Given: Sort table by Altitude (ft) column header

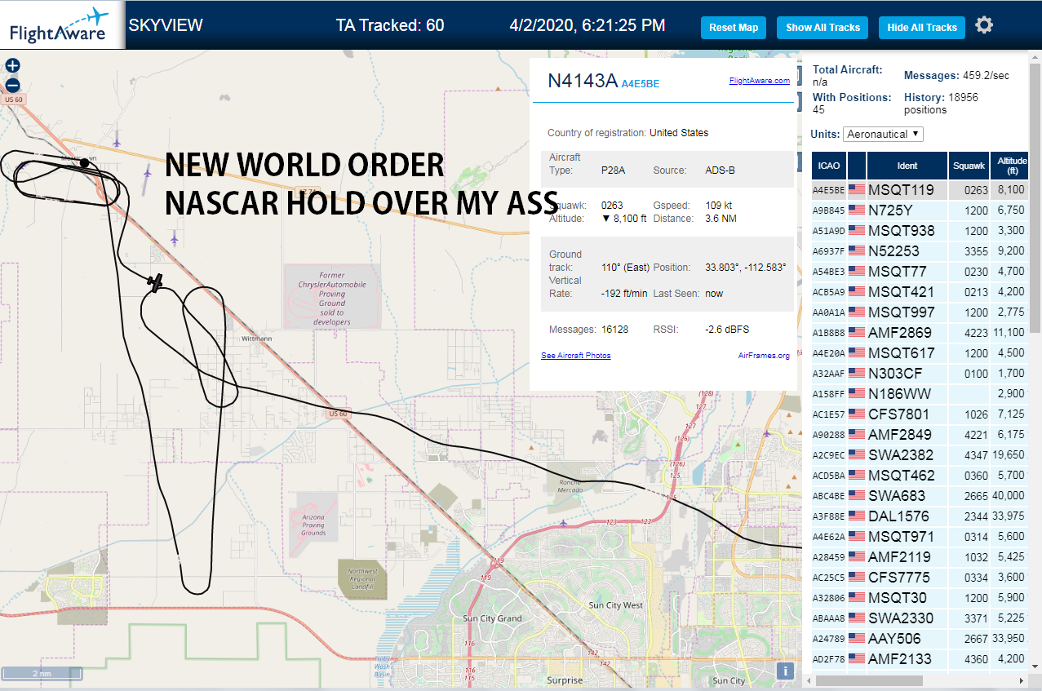Looking at the screenshot, I should [1010, 166].
